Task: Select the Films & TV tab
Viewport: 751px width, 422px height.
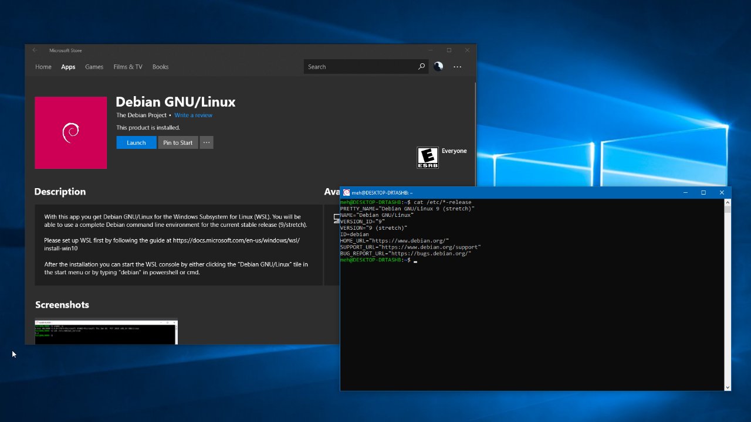Action: 128,67
